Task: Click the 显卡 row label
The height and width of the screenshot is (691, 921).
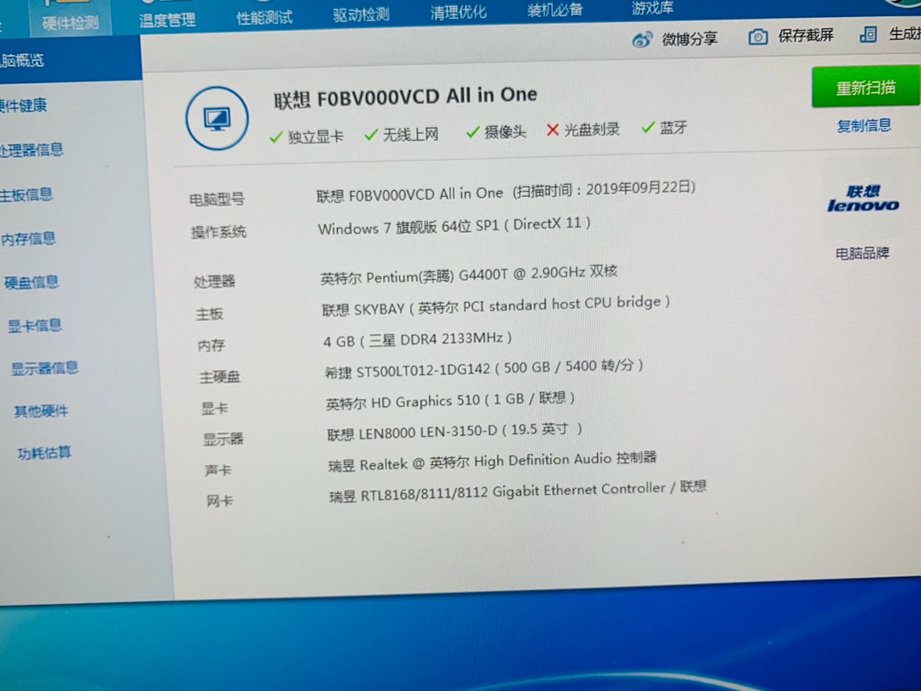Action: coord(214,408)
